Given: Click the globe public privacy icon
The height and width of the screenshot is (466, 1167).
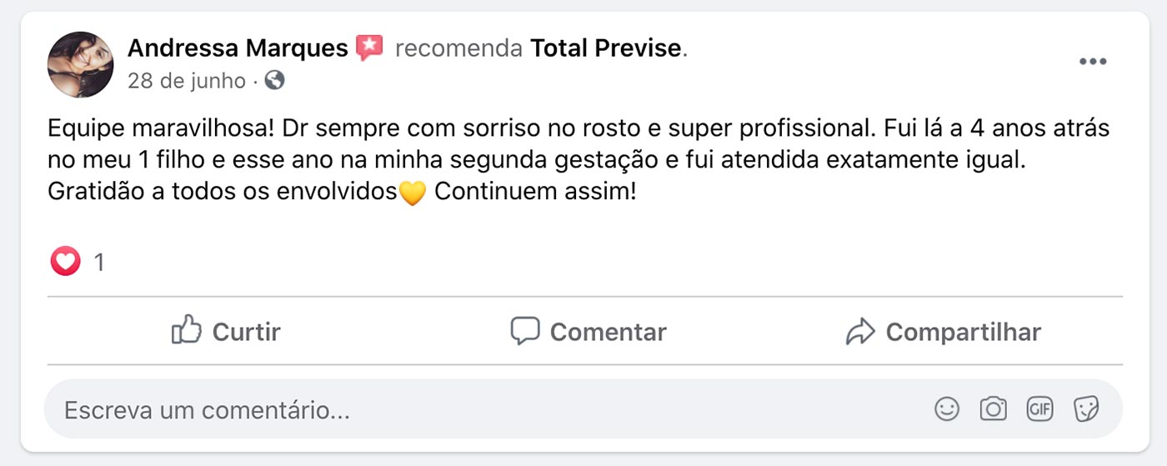Looking at the screenshot, I should click(274, 80).
